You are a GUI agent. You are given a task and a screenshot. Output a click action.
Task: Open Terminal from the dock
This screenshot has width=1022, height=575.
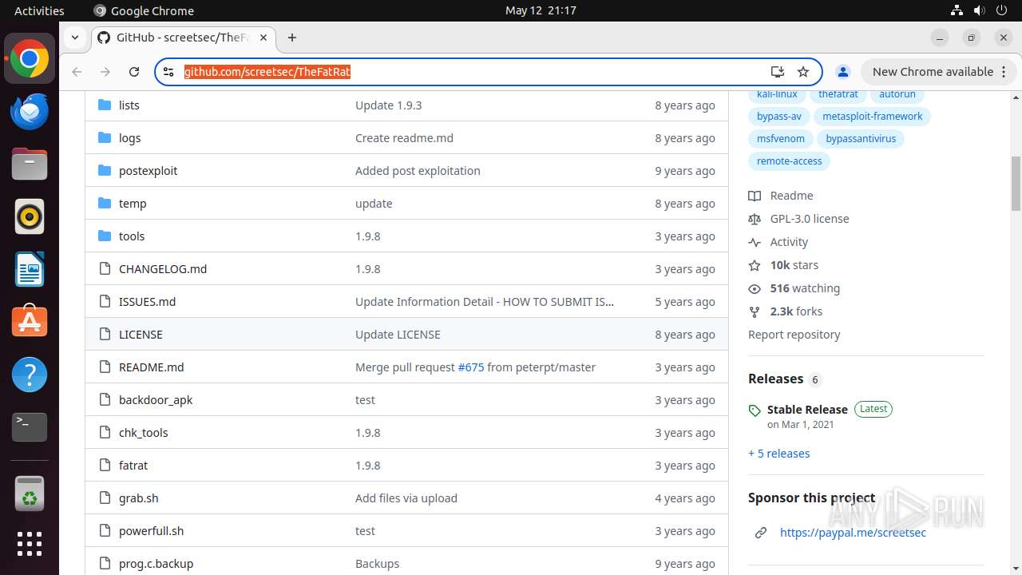click(x=30, y=427)
